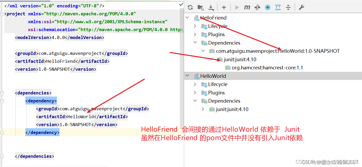The image size is (362, 167).
Task: Click the XML declaration line
Action: pyautogui.click(x=54, y=6)
